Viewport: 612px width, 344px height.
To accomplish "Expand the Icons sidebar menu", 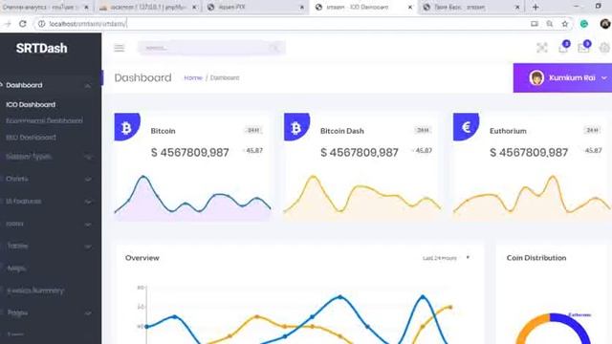I will coord(88,225).
